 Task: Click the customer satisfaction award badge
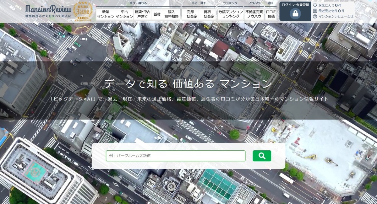pyautogui.click(x=83, y=11)
